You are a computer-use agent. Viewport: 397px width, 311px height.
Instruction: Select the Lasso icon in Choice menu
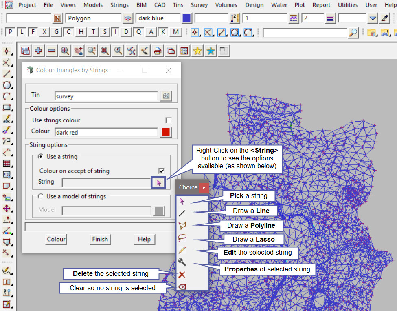(x=182, y=238)
